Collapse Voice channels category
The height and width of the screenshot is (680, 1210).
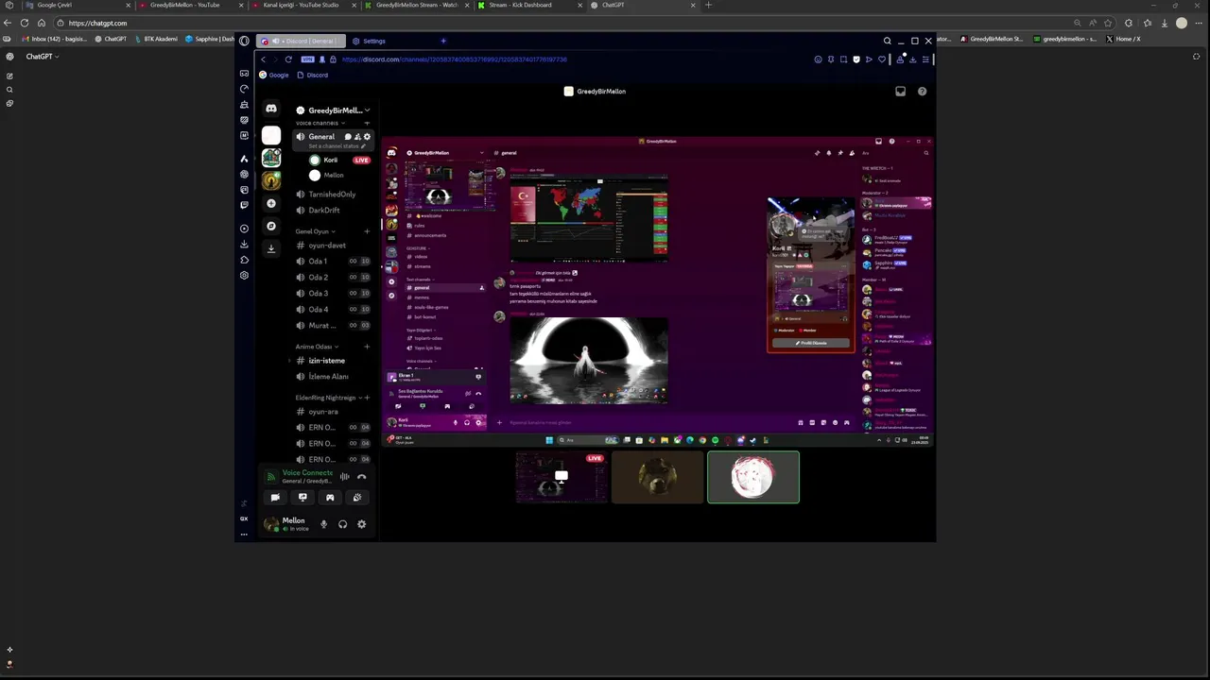[320, 123]
